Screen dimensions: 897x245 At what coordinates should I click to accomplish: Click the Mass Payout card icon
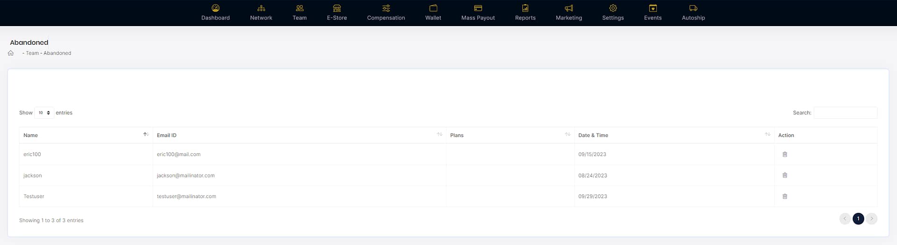[478, 8]
